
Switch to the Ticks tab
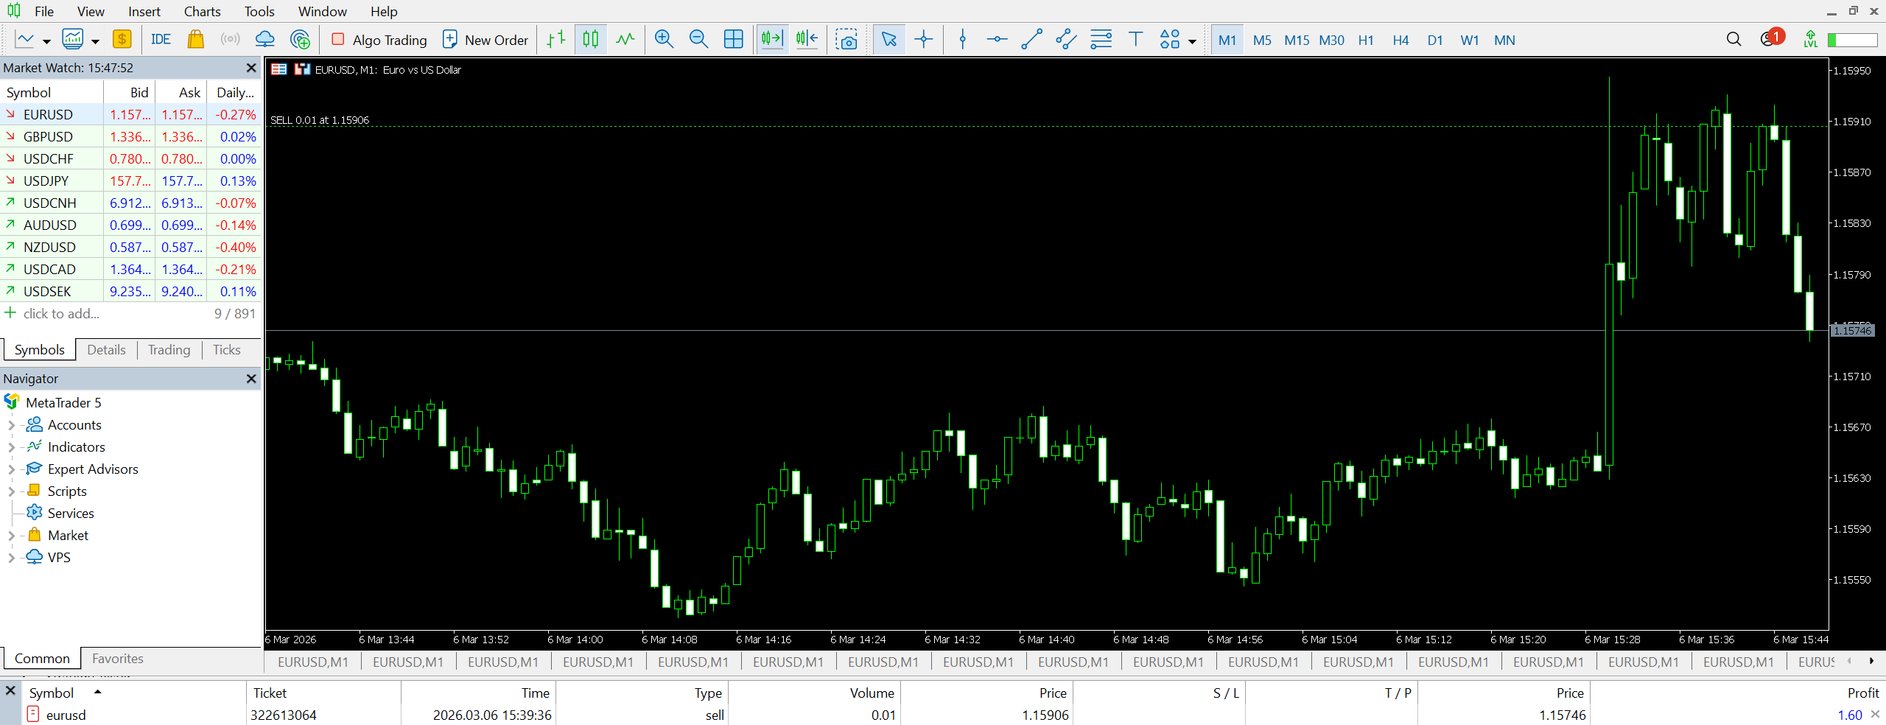pos(227,349)
